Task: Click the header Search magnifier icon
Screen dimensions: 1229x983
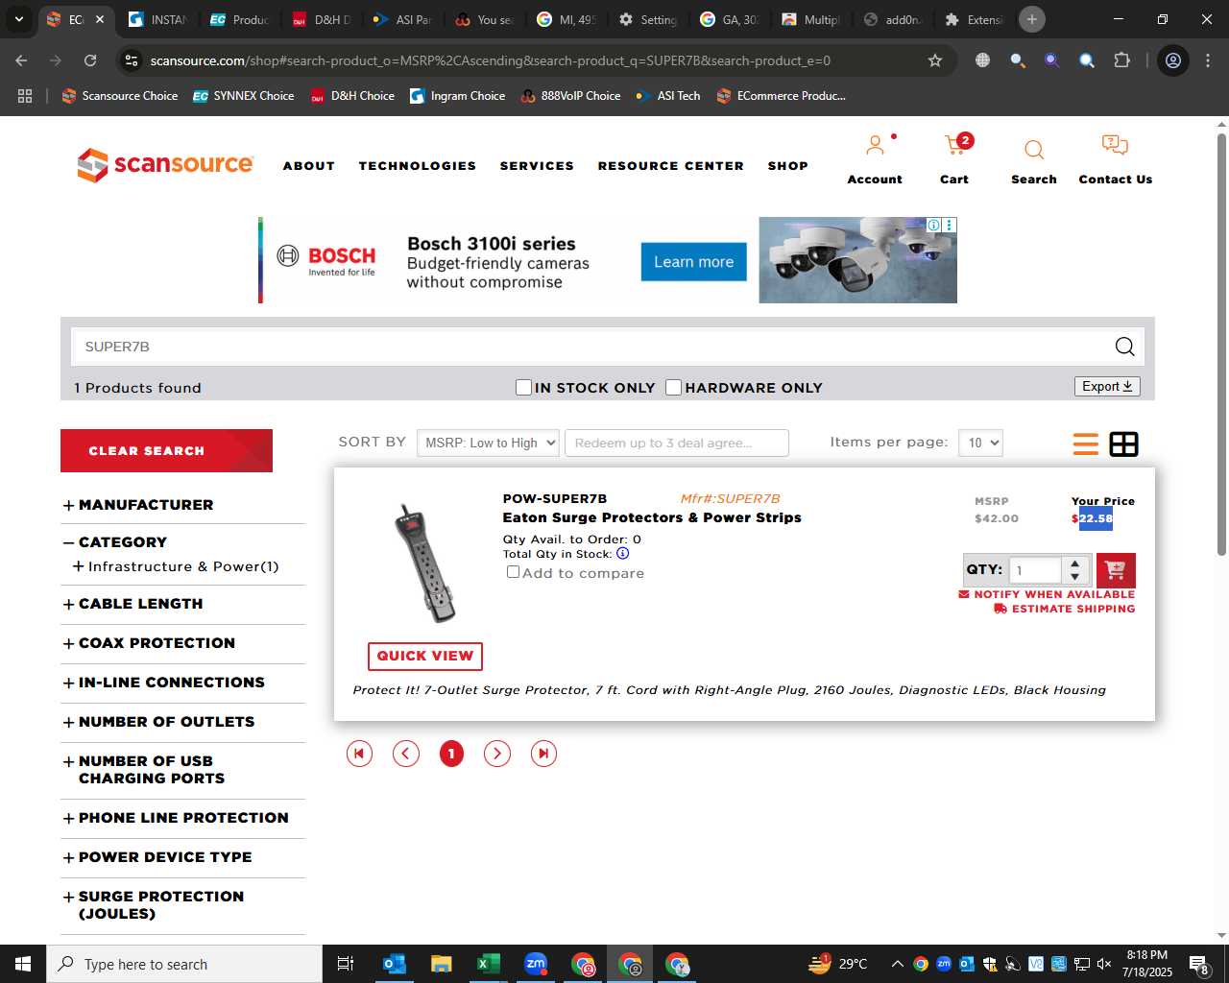Action: pyautogui.click(x=1034, y=150)
